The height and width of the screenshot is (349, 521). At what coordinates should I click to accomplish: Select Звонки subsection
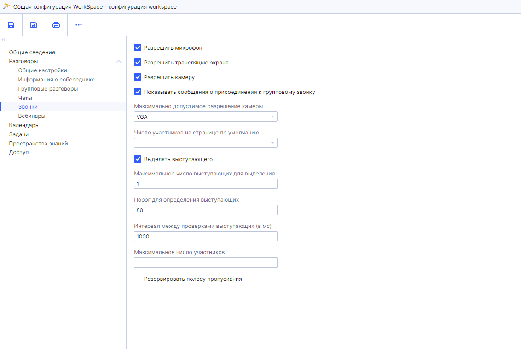click(x=28, y=107)
